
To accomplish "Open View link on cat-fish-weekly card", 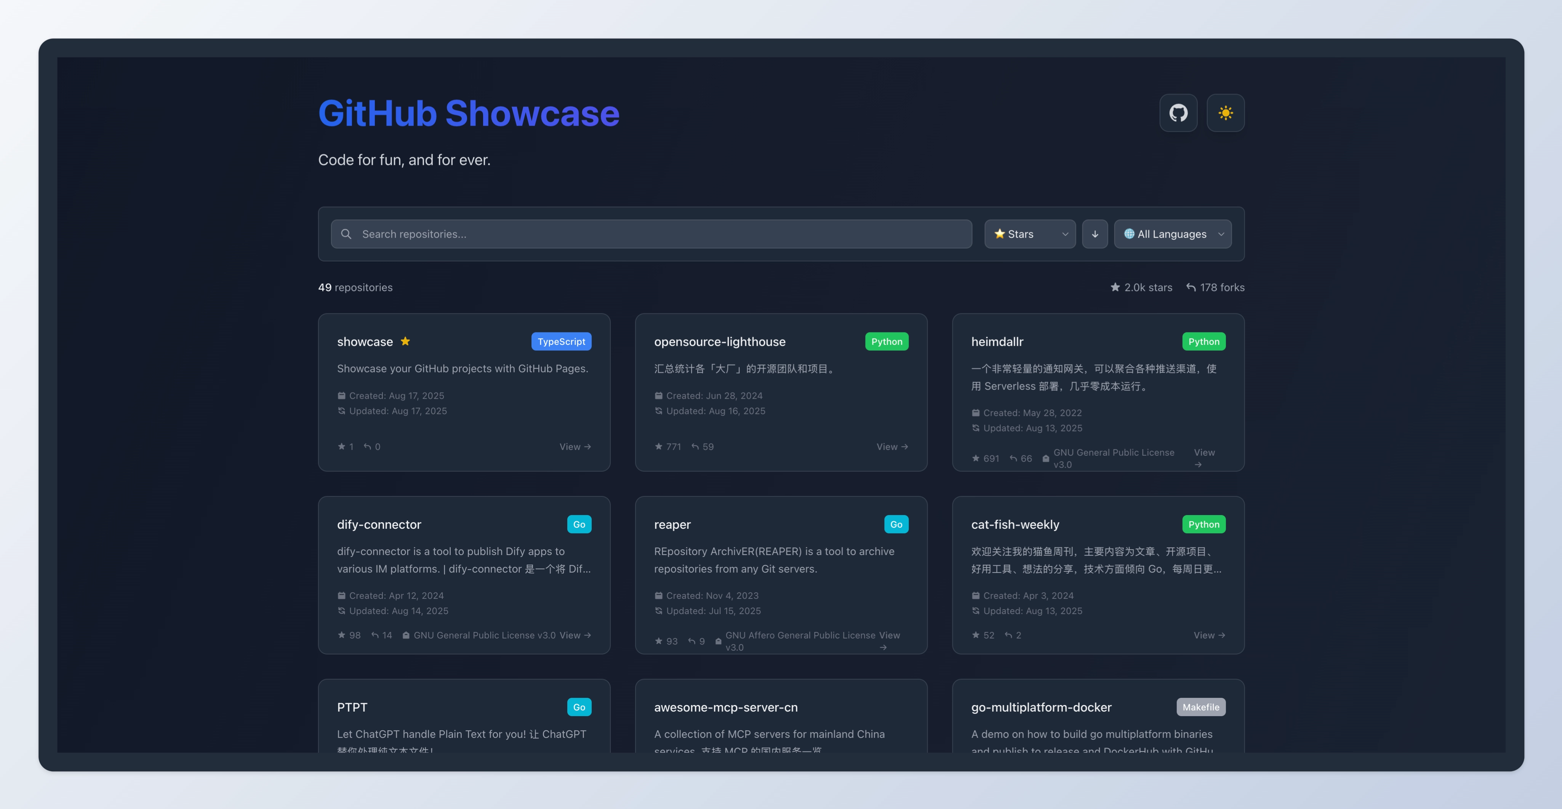I will [x=1209, y=635].
